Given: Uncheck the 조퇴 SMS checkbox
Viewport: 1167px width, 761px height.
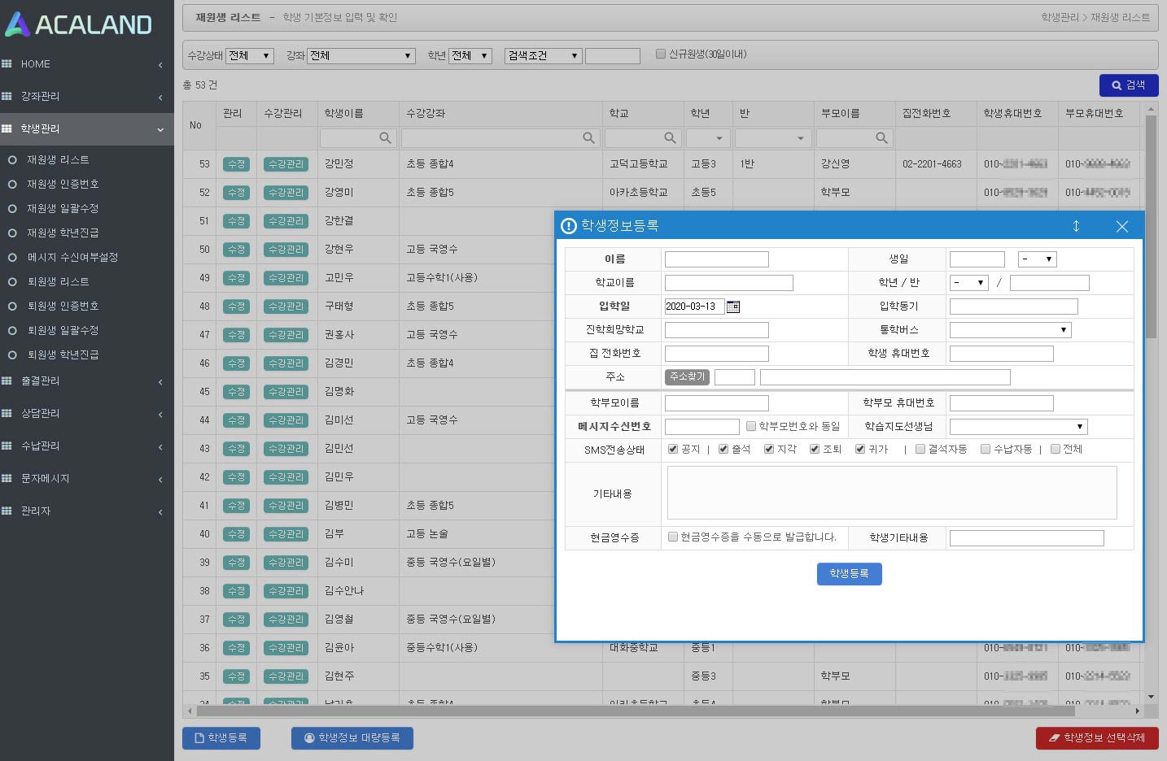Looking at the screenshot, I should [815, 449].
